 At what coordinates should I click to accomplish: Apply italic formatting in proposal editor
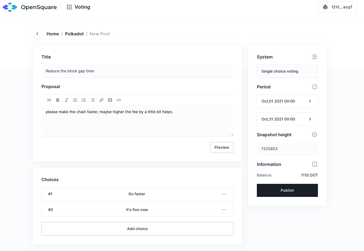coord(66,100)
